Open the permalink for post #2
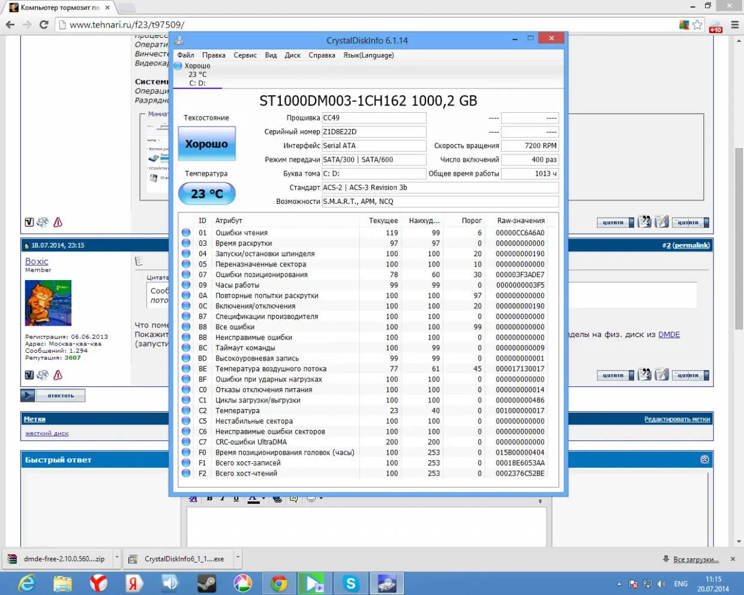Image resolution: width=744 pixels, height=595 pixels. coord(691,245)
